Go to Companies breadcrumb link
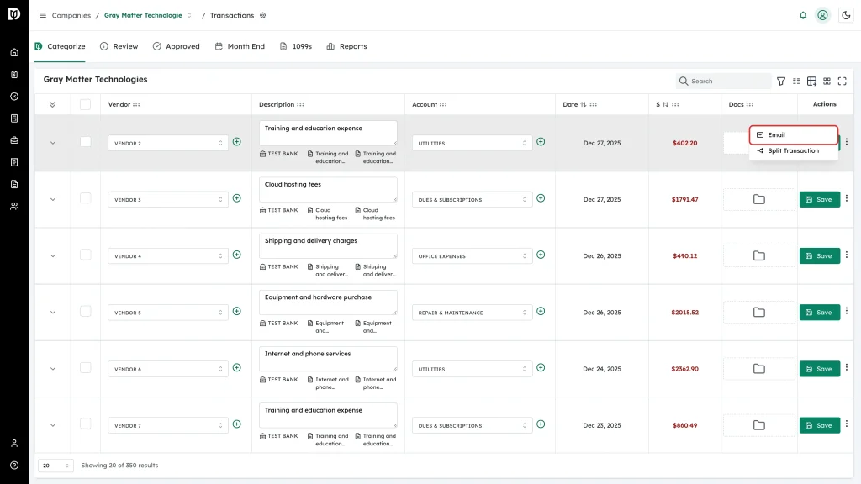The width and height of the screenshot is (861, 484). [71, 15]
